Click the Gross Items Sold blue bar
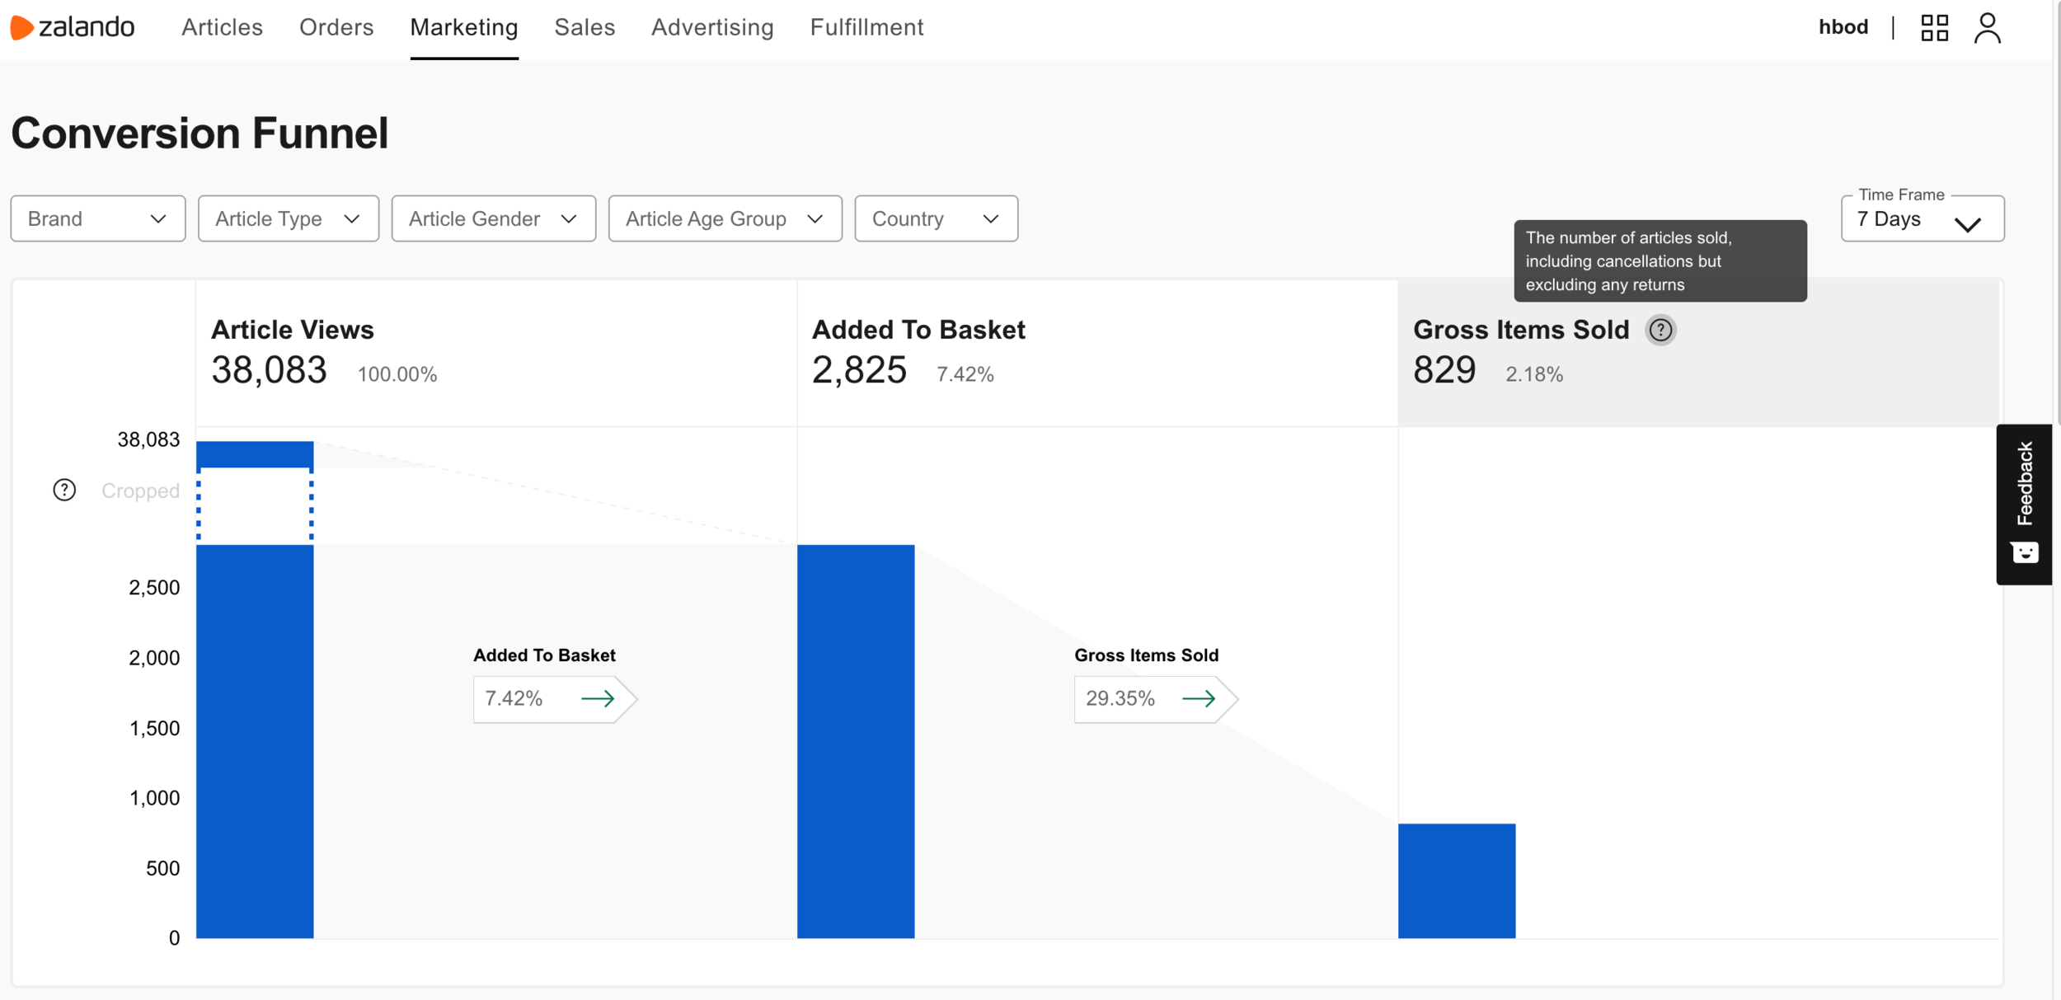 pos(1457,880)
